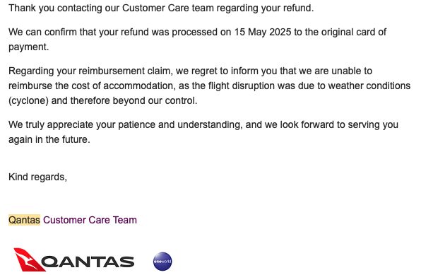421x275 pixels.
Task: Click the phrase beyond our control
Action: (x=155, y=100)
